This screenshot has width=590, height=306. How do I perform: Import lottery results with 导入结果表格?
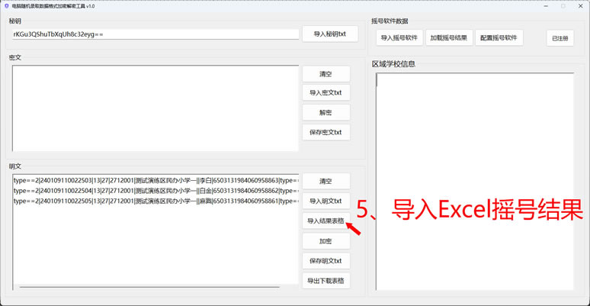(x=325, y=221)
